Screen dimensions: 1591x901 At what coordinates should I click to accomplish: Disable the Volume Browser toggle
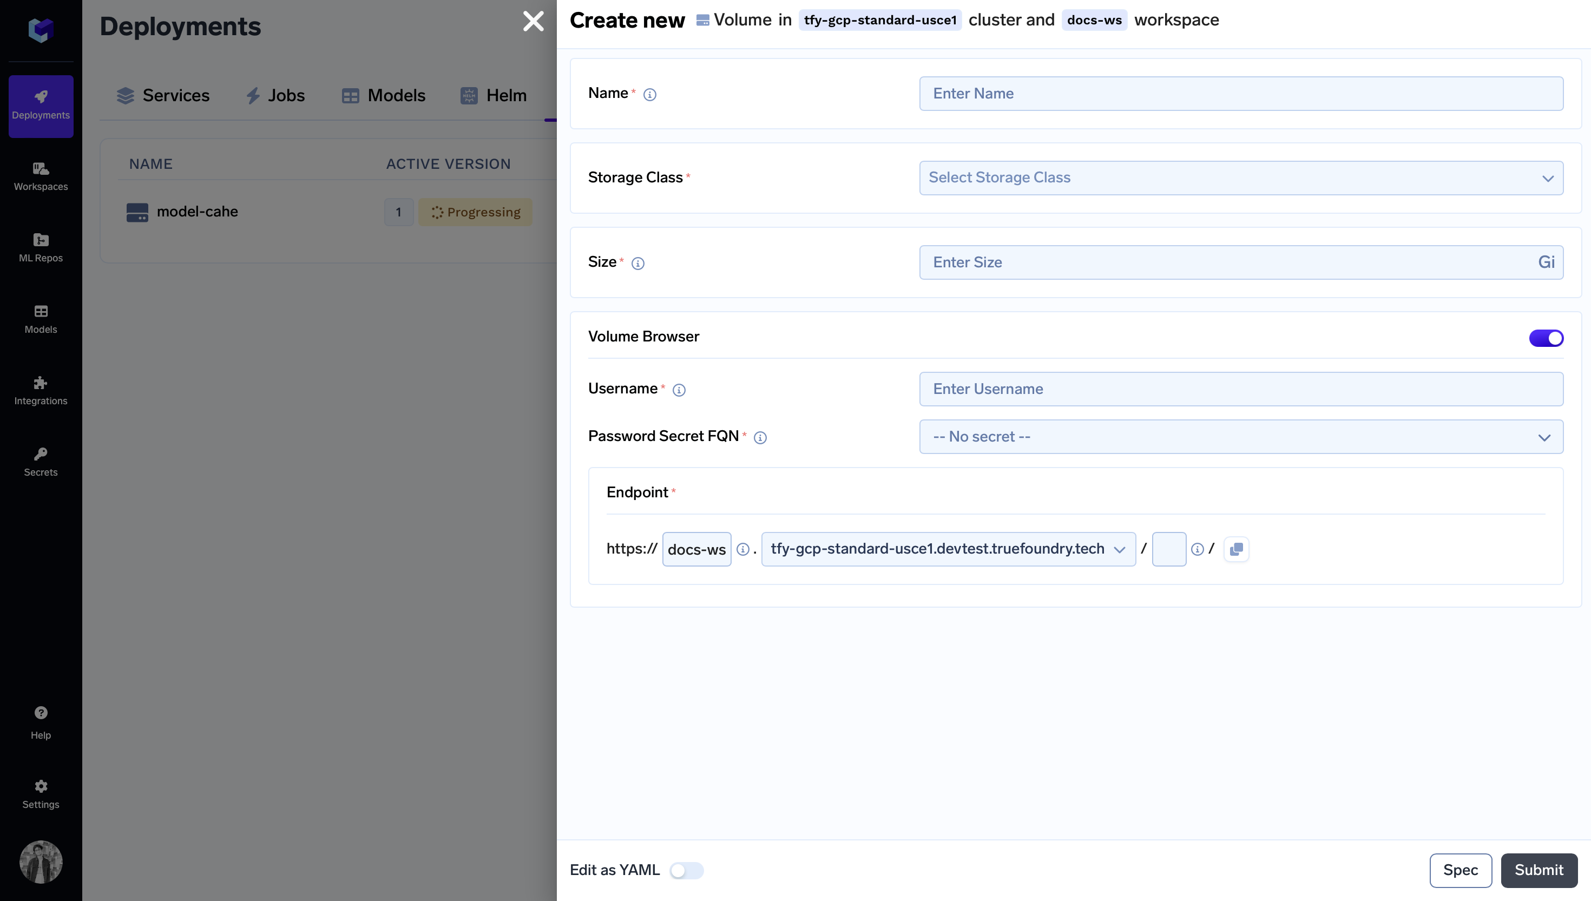pos(1545,338)
